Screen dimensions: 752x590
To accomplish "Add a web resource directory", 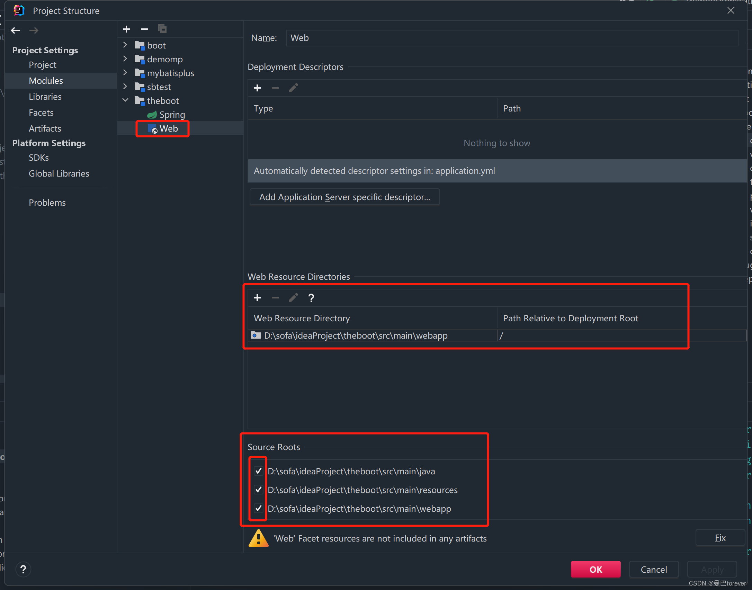I will [257, 298].
